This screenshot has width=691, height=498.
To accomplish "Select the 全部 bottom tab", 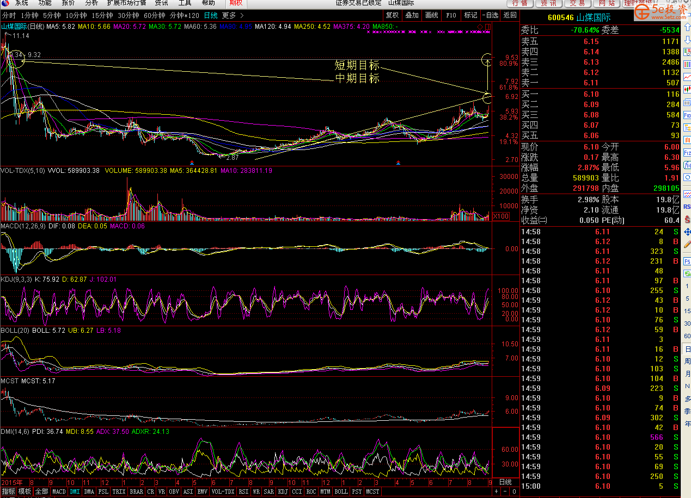I will [x=42, y=491].
